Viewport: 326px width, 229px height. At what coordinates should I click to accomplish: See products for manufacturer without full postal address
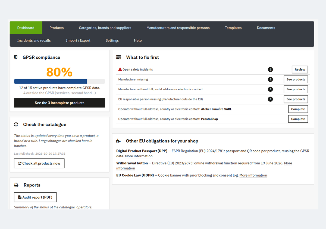(x=296, y=89)
